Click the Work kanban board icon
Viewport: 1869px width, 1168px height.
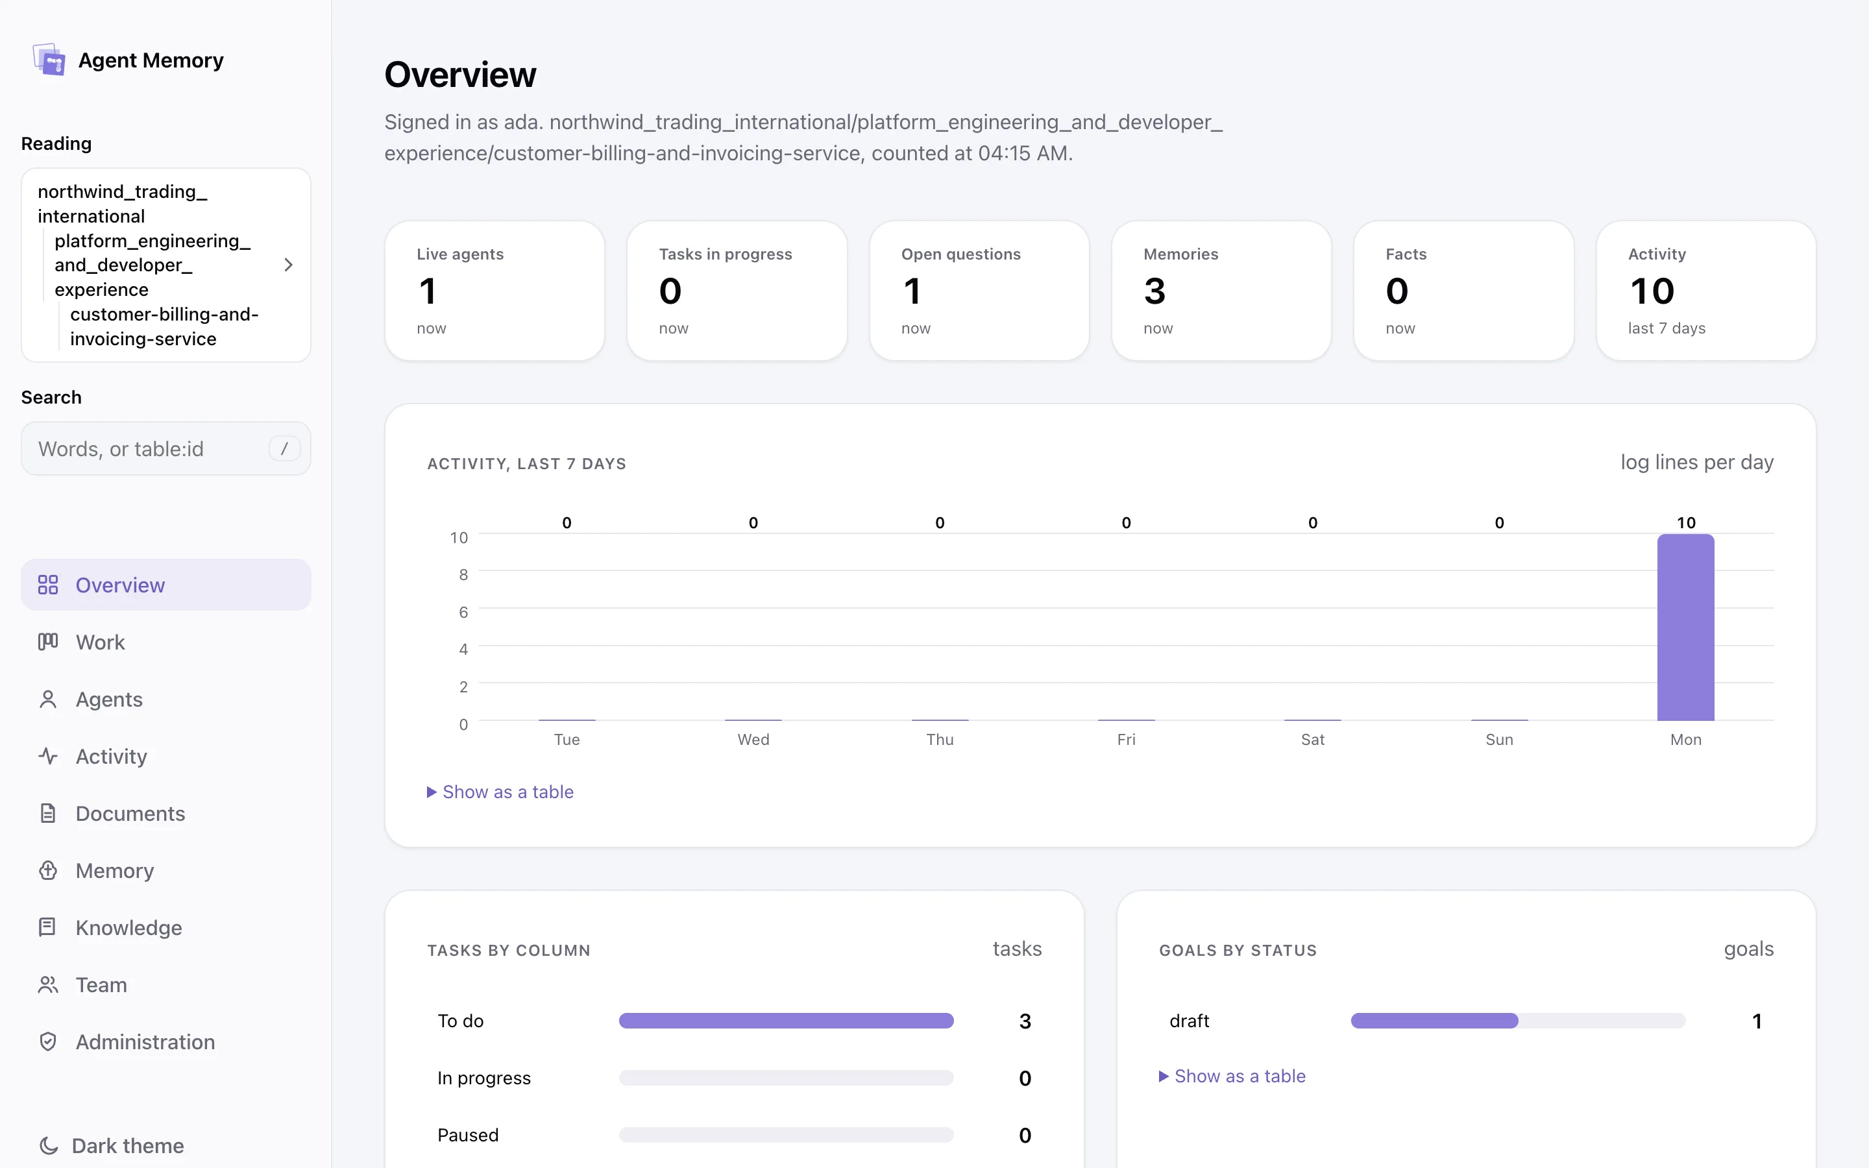[x=48, y=642]
